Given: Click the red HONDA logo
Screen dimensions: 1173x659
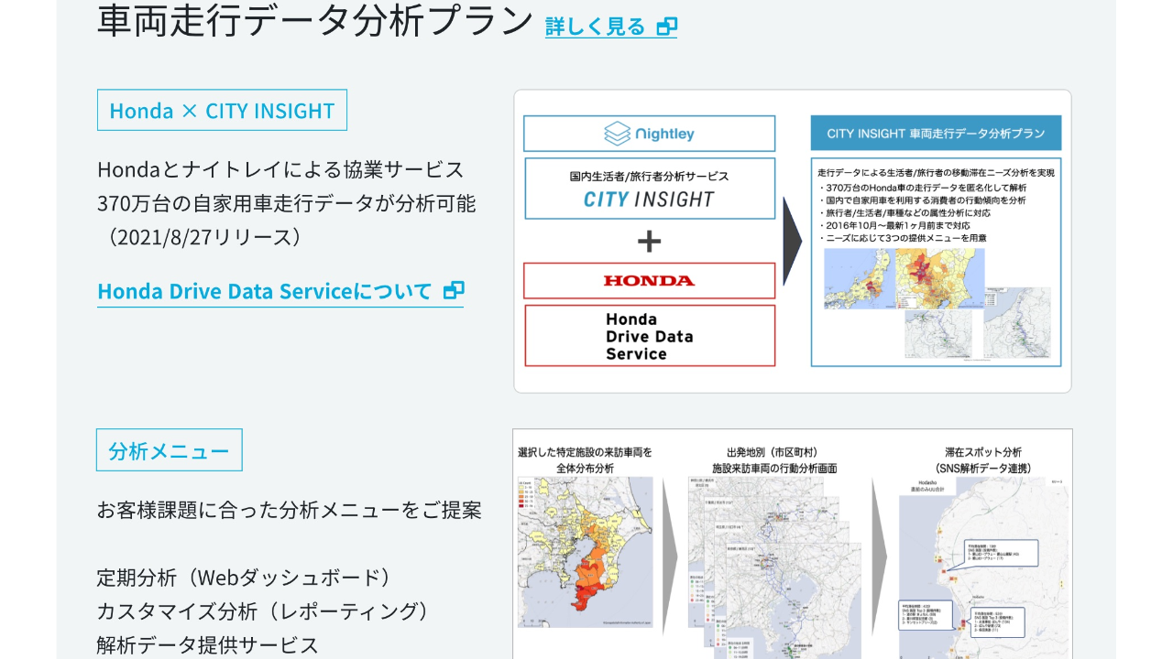Looking at the screenshot, I should pyautogui.click(x=649, y=281).
